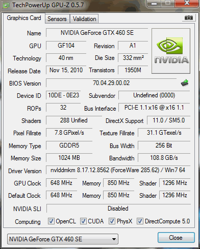
Task: Click the NVIDIA logo image
Action: [171, 51]
